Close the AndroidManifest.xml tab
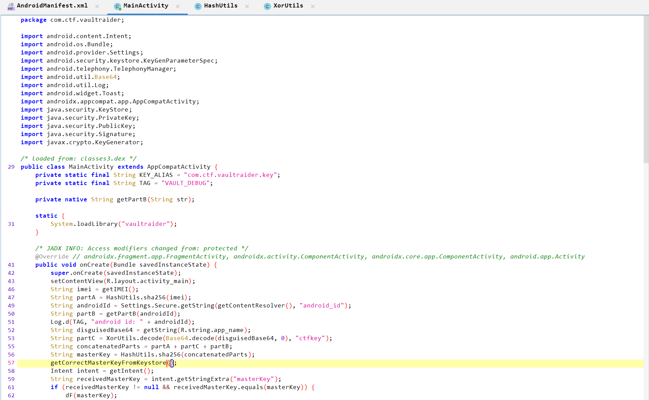 [x=97, y=6]
